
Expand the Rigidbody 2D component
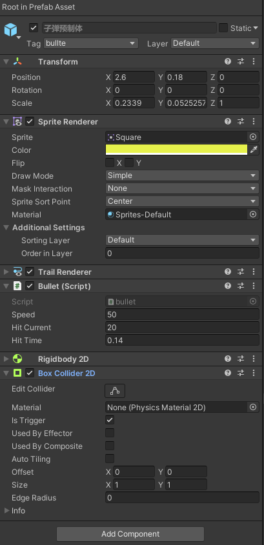click(x=6, y=359)
